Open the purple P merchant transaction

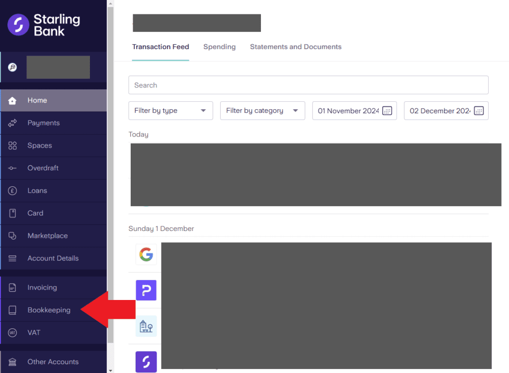(146, 290)
